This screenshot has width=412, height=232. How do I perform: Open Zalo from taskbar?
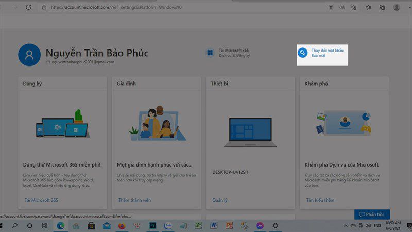click(x=168, y=226)
